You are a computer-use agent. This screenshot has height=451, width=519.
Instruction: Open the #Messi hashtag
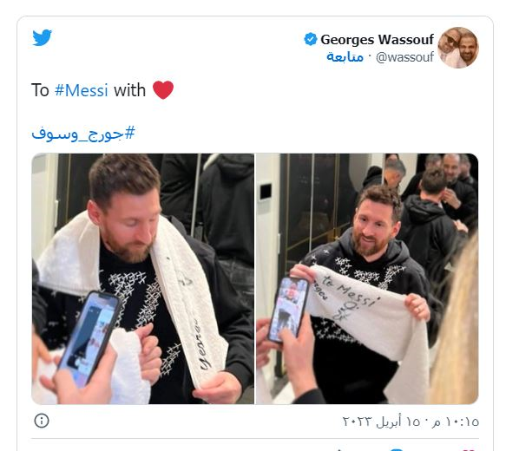[x=82, y=90]
